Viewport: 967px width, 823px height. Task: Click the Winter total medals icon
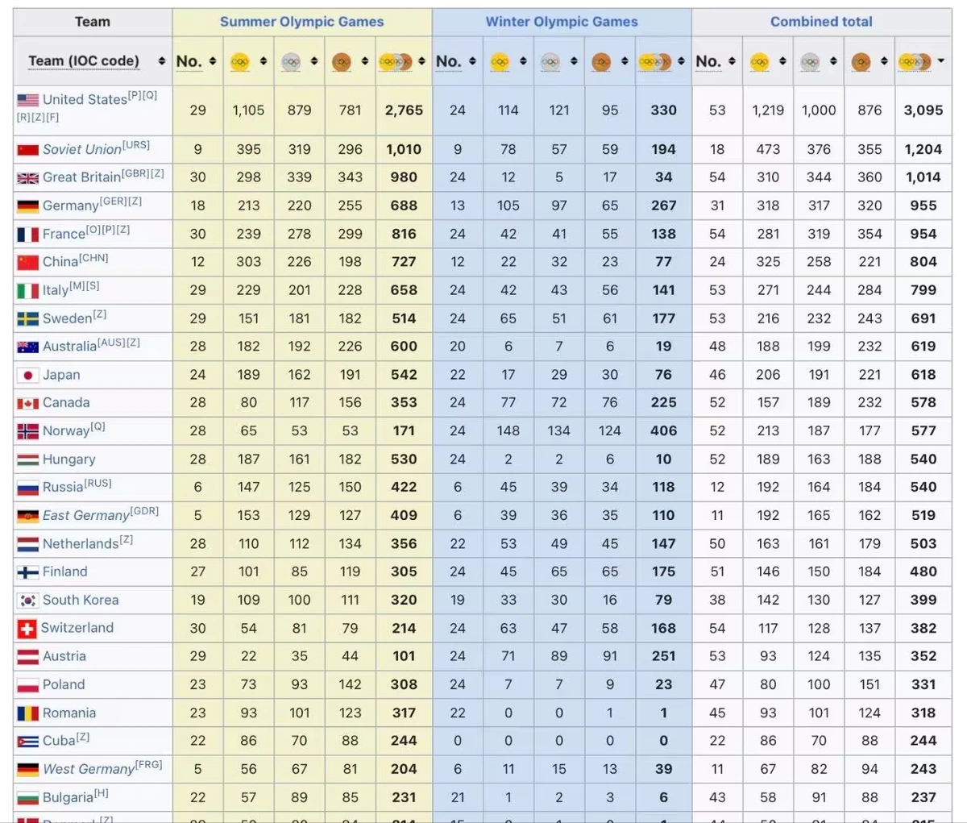click(654, 61)
